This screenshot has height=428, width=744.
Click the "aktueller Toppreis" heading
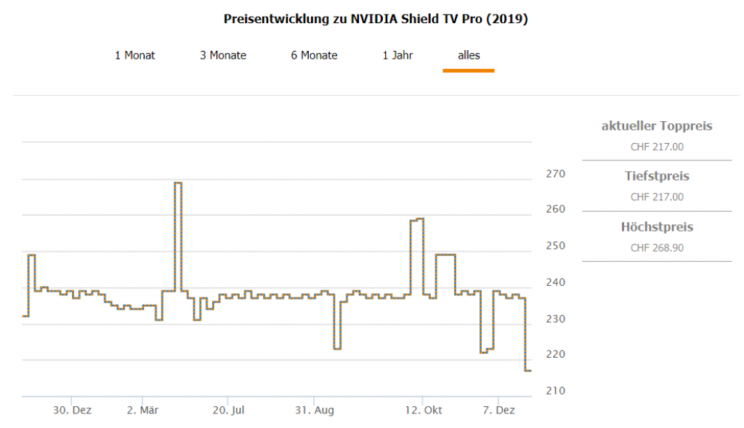tap(657, 126)
